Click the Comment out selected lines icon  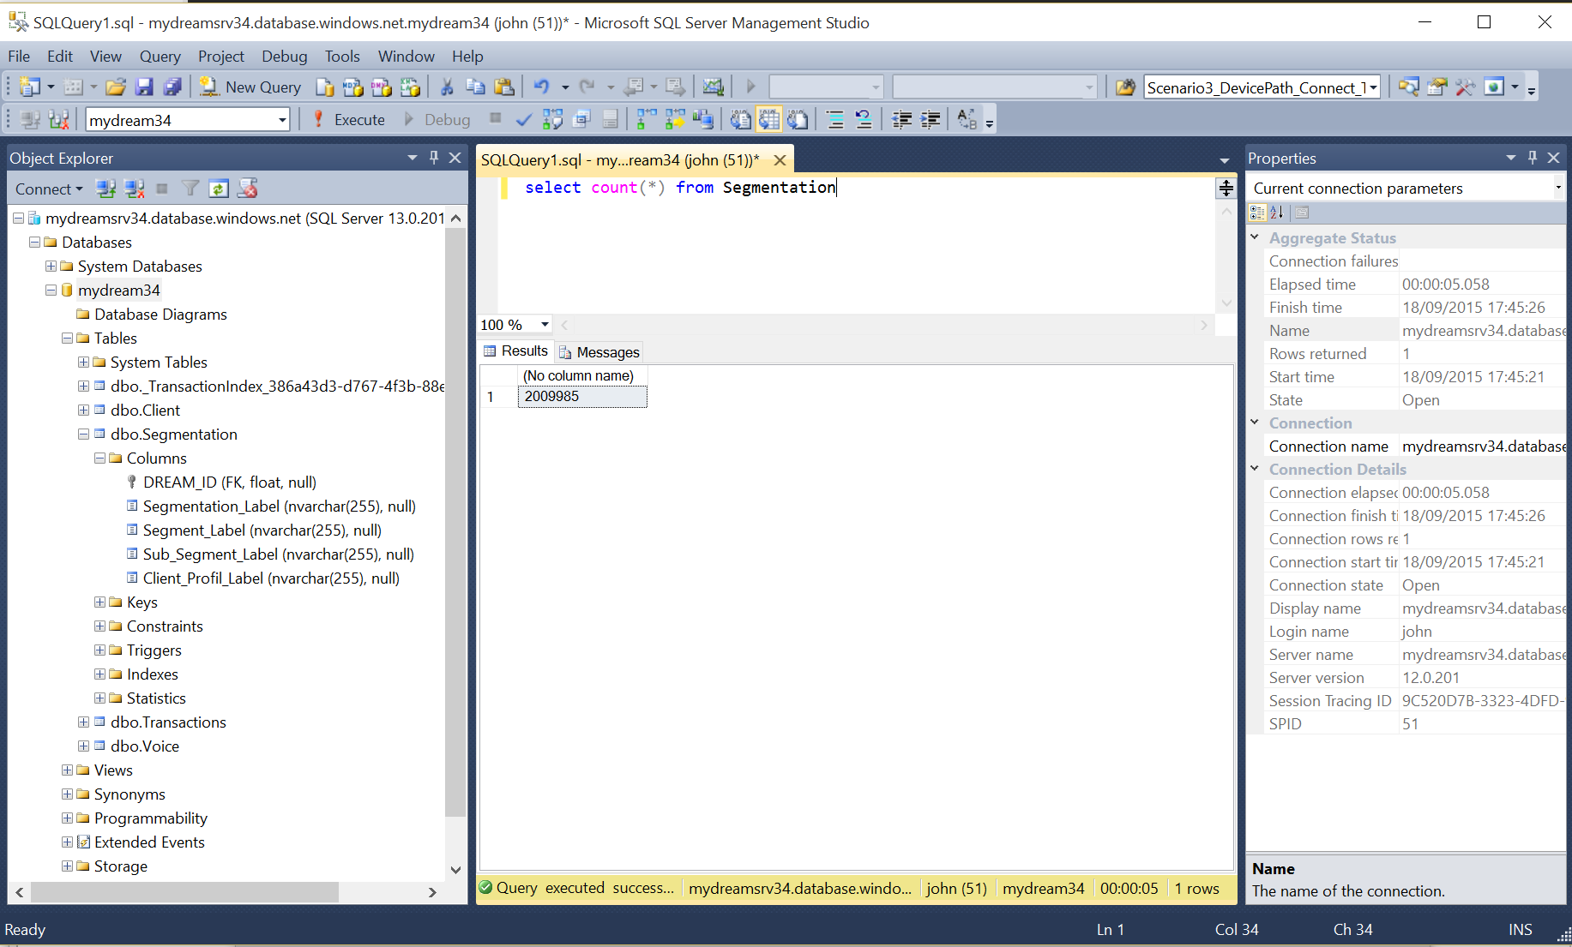pyautogui.click(x=834, y=119)
